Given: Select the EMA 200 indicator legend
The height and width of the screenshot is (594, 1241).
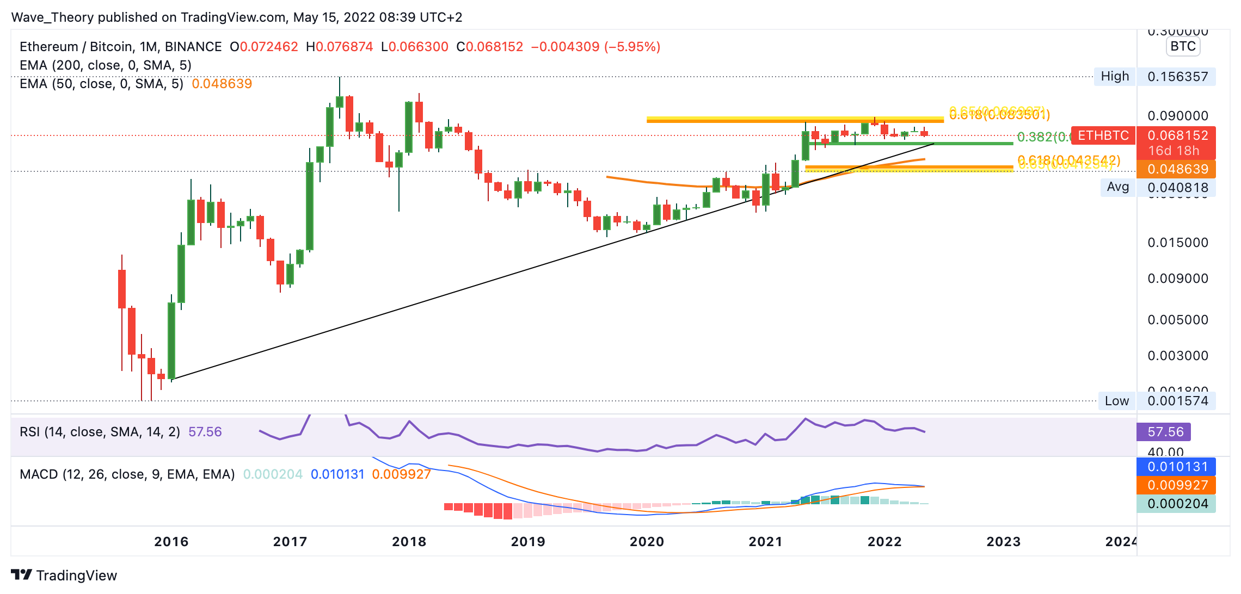Looking at the screenshot, I should click(106, 65).
